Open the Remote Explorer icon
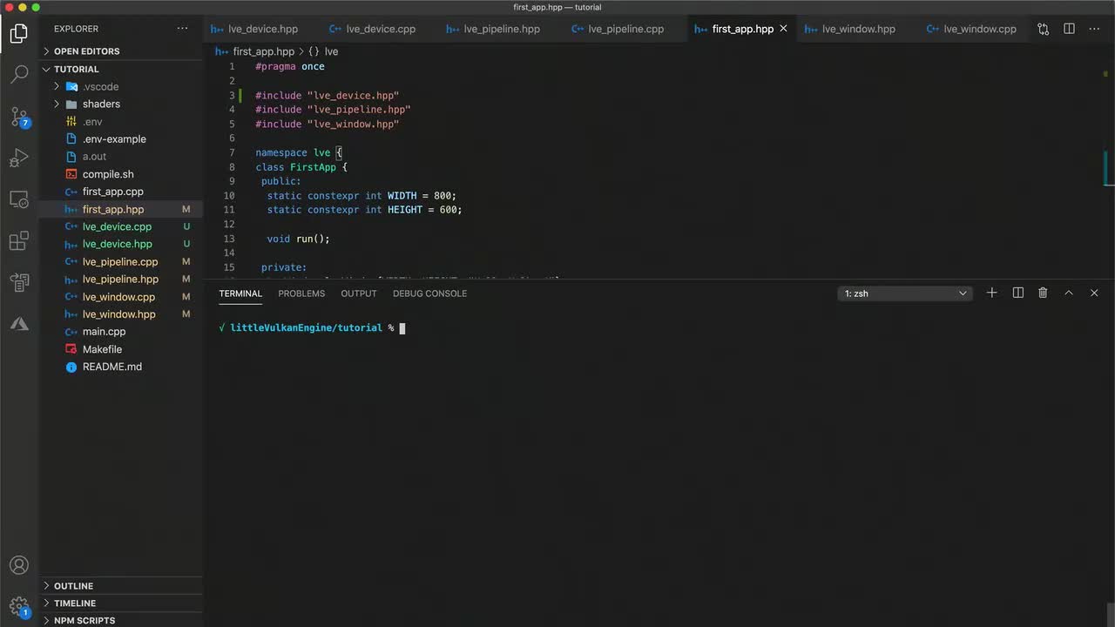 (19, 199)
